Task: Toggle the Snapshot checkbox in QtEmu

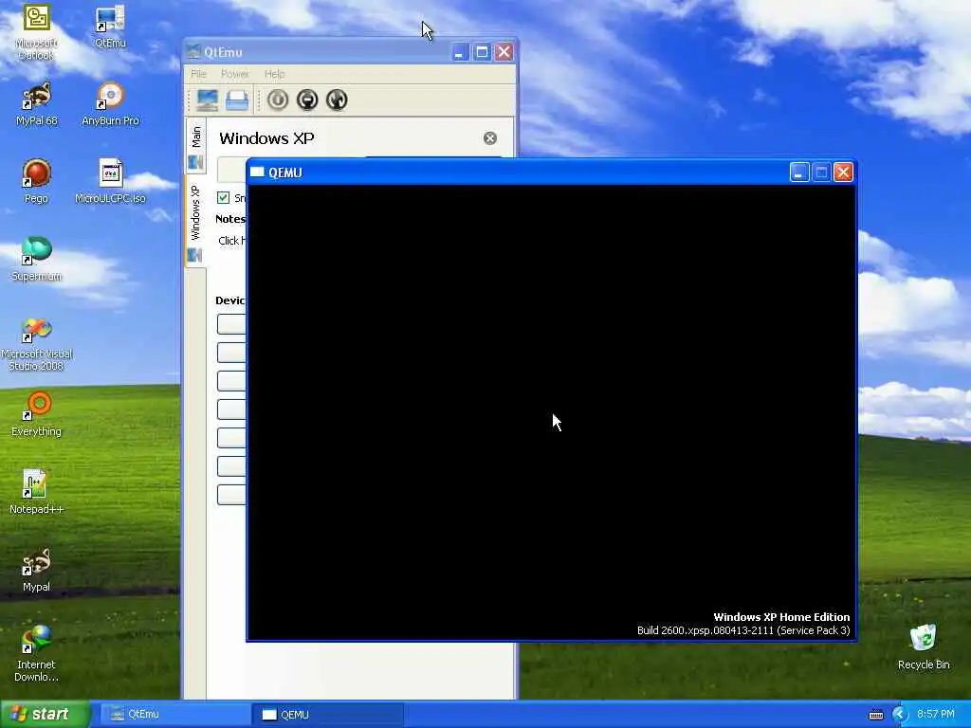Action: point(224,197)
